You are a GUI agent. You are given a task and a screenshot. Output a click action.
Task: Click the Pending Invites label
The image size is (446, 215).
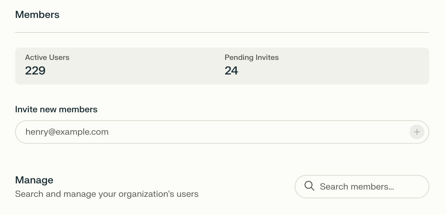(x=252, y=57)
